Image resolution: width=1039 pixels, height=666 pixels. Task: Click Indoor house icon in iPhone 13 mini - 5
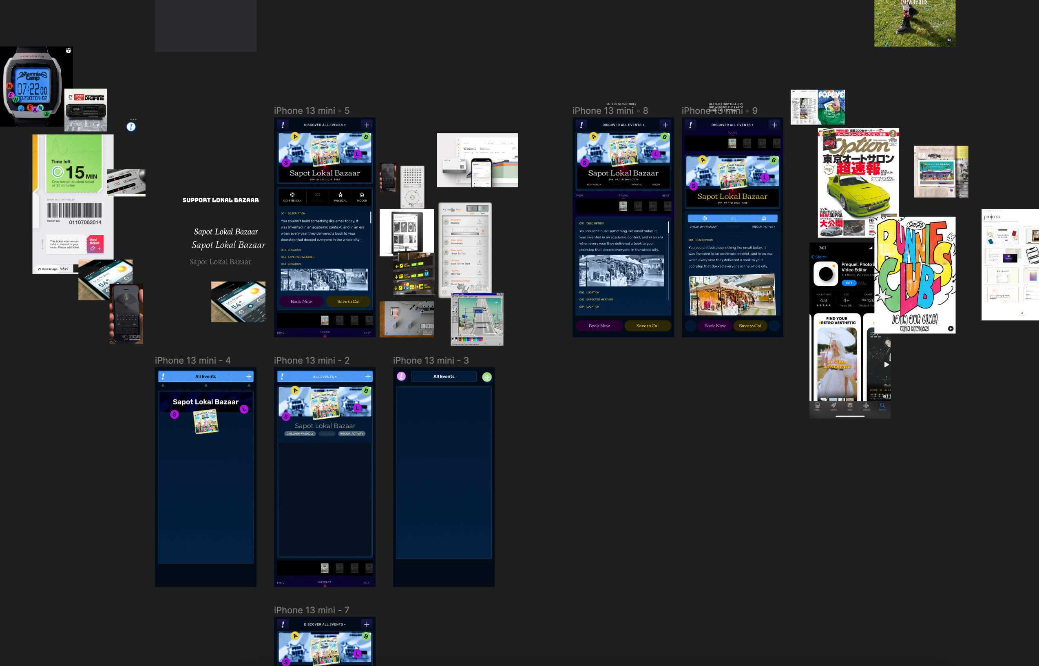362,195
